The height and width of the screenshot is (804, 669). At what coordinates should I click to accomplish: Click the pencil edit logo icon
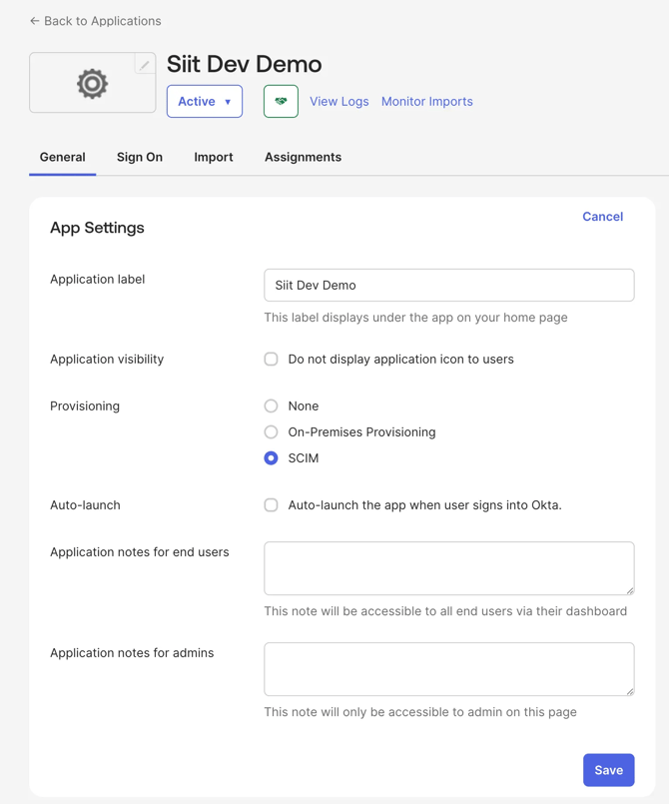[145, 65]
